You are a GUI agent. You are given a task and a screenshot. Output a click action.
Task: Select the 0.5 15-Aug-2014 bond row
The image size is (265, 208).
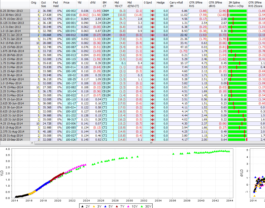(x=15, y=128)
